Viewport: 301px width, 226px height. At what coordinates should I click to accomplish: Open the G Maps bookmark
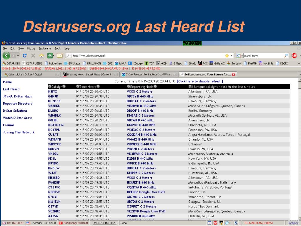(175, 63)
